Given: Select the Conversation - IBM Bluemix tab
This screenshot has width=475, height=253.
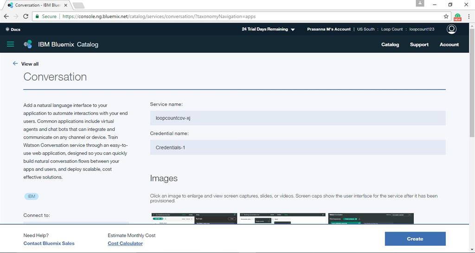Looking at the screenshot, I should click(x=38, y=5).
